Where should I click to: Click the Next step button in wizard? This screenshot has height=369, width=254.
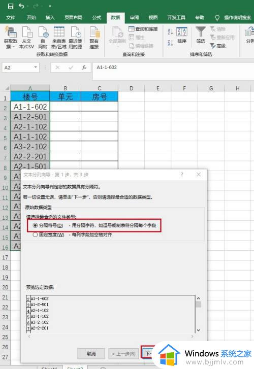(148, 353)
